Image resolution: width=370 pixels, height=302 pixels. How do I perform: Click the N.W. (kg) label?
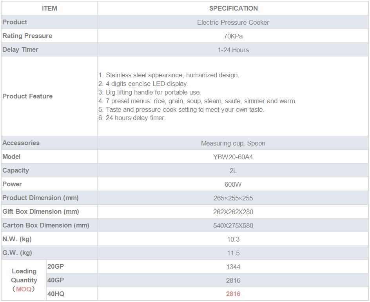pyautogui.click(x=17, y=239)
